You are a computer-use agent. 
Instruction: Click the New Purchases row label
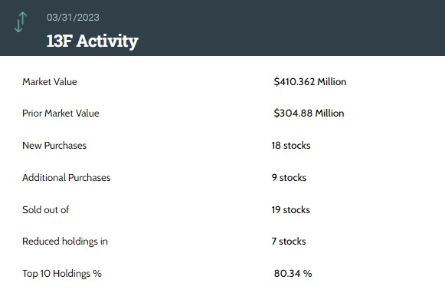coord(54,145)
